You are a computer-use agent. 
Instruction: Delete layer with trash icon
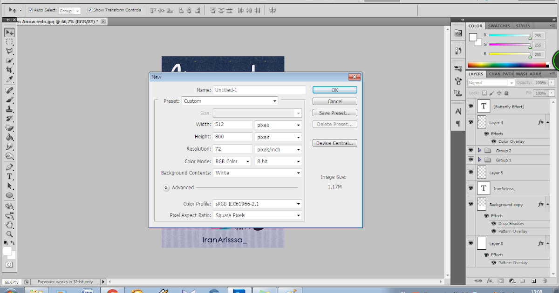tap(545, 281)
